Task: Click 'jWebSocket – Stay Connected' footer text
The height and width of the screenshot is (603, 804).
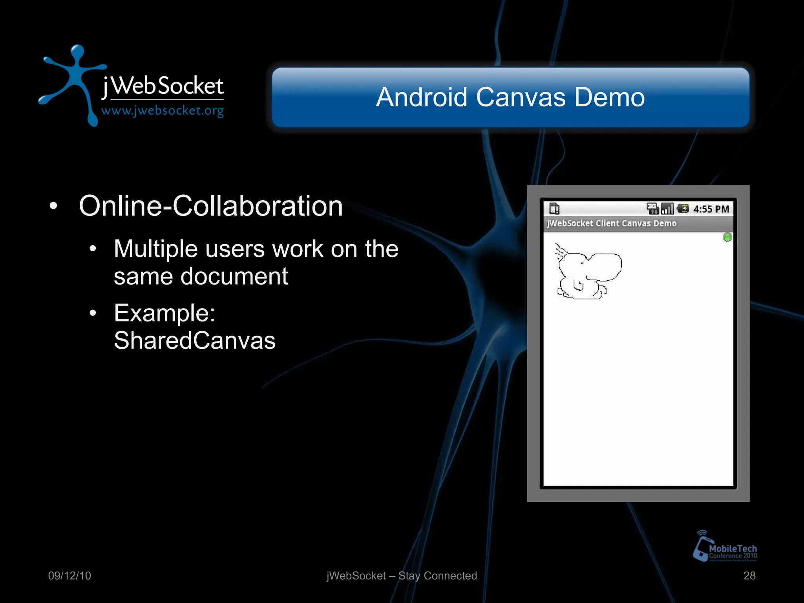Action: pos(402,576)
